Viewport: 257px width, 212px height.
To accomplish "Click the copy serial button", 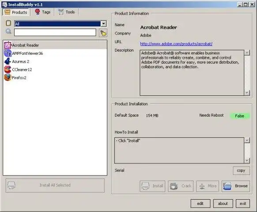I will (x=241, y=170).
